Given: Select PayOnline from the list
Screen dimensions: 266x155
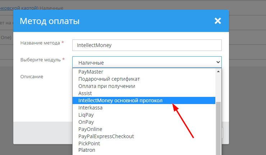Looking at the screenshot, I should click(x=90, y=129).
